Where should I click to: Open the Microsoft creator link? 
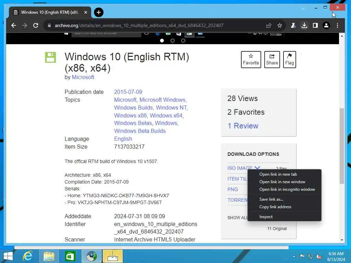tap(83, 77)
